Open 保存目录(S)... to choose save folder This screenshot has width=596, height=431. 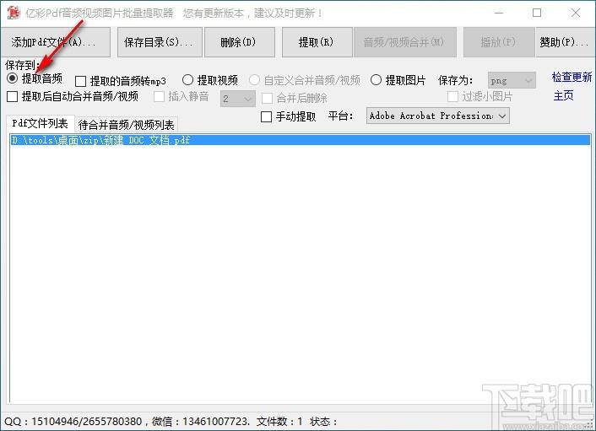click(x=160, y=42)
